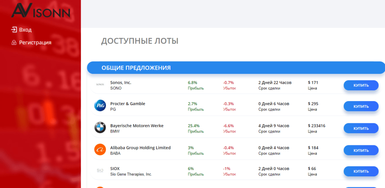This screenshot has width=385, height=188.
Task: Click the 3% profit value
Action: 191,148
